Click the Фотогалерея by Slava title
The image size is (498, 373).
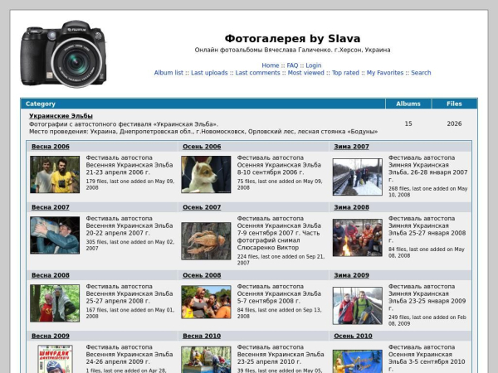(x=292, y=39)
